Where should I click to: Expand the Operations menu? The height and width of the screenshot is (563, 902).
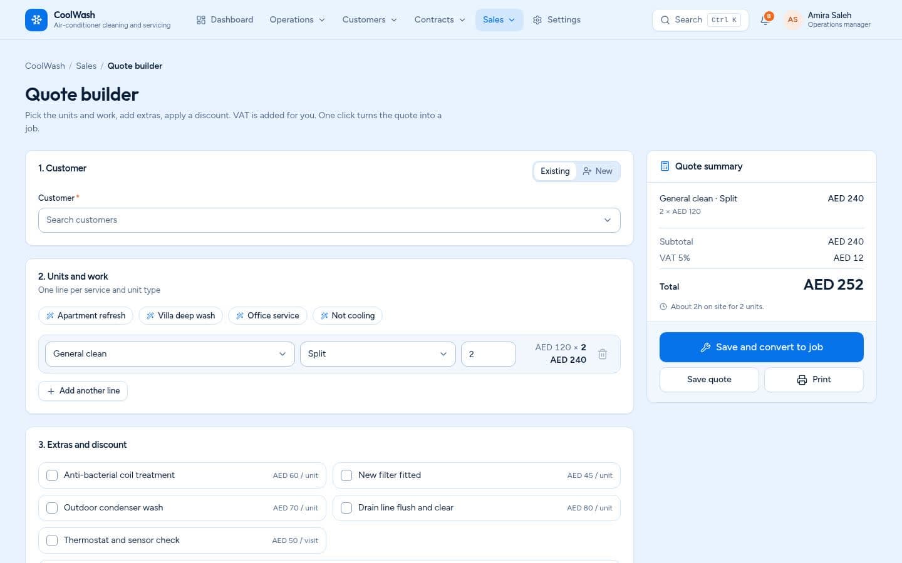[298, 20]
